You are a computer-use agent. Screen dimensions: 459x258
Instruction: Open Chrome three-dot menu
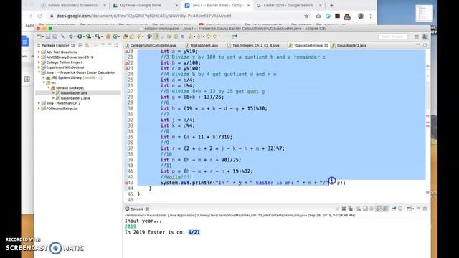coord(371,16)
